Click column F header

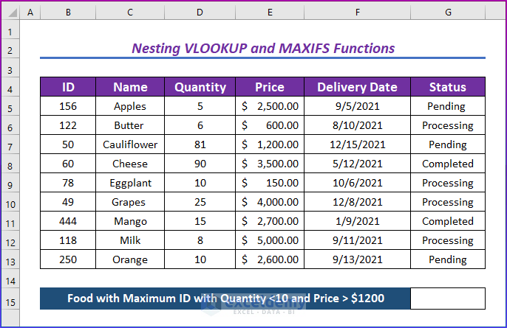357,13
